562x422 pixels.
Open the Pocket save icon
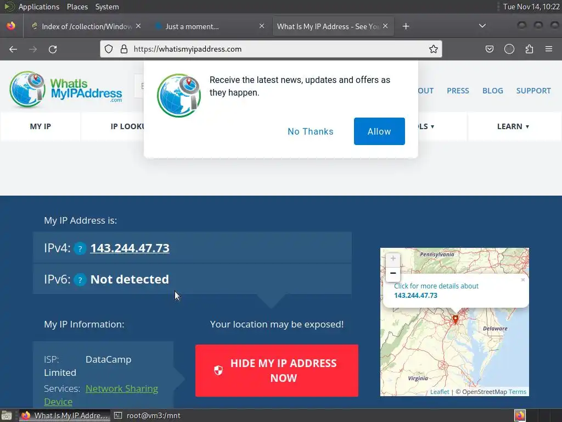tap(489, 49)
